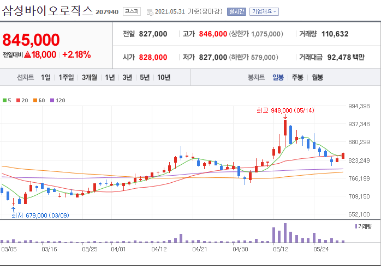This screenshot has height=266, width=381.
Task: Click the 실시간 realtime button
Action: 236,11
